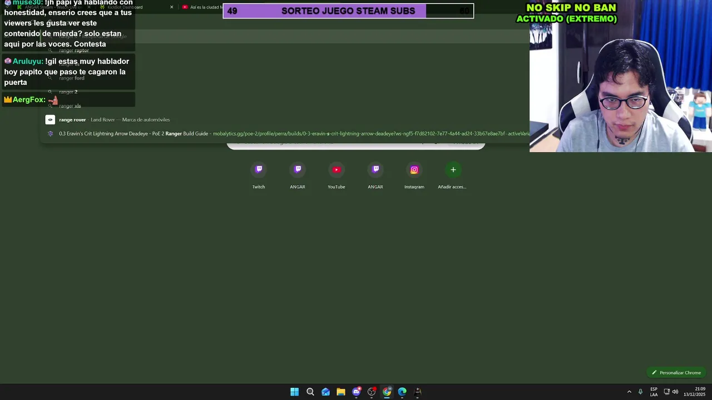Open Windows taskbar Search

pyautogui.click(x=310, y=392)
